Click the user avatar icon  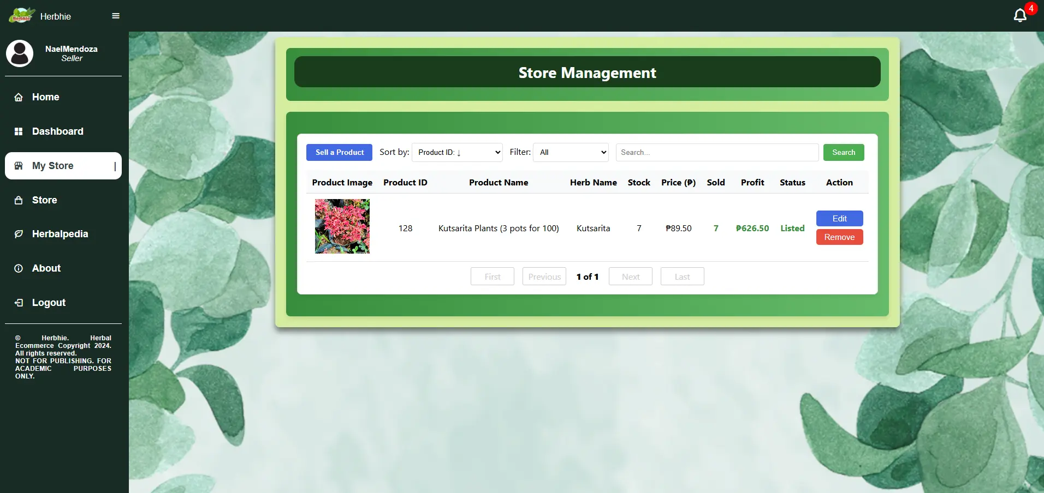pyautogui.click(x=20, y=53)
